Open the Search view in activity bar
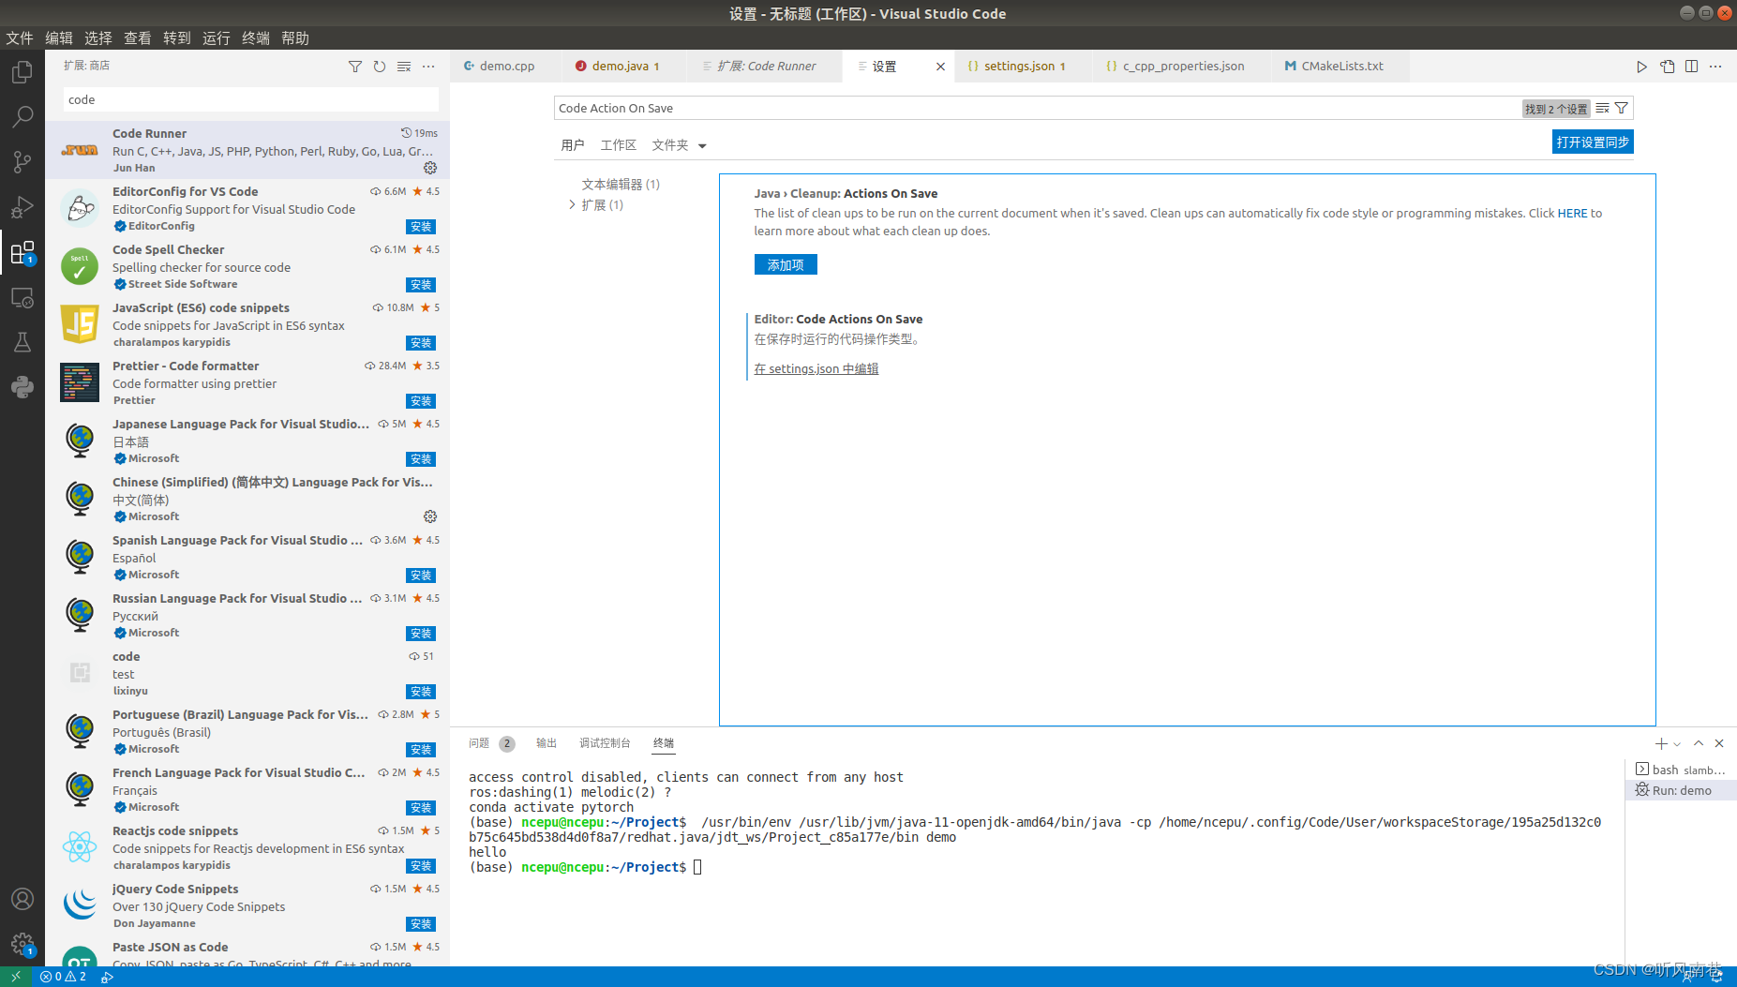The height and width of the screenshot is (987, 1737). click(22, 117)
